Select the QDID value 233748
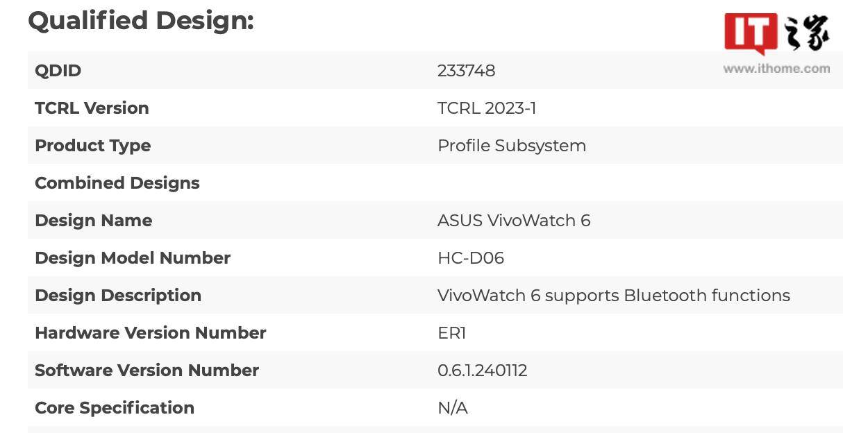 point(466,71)
